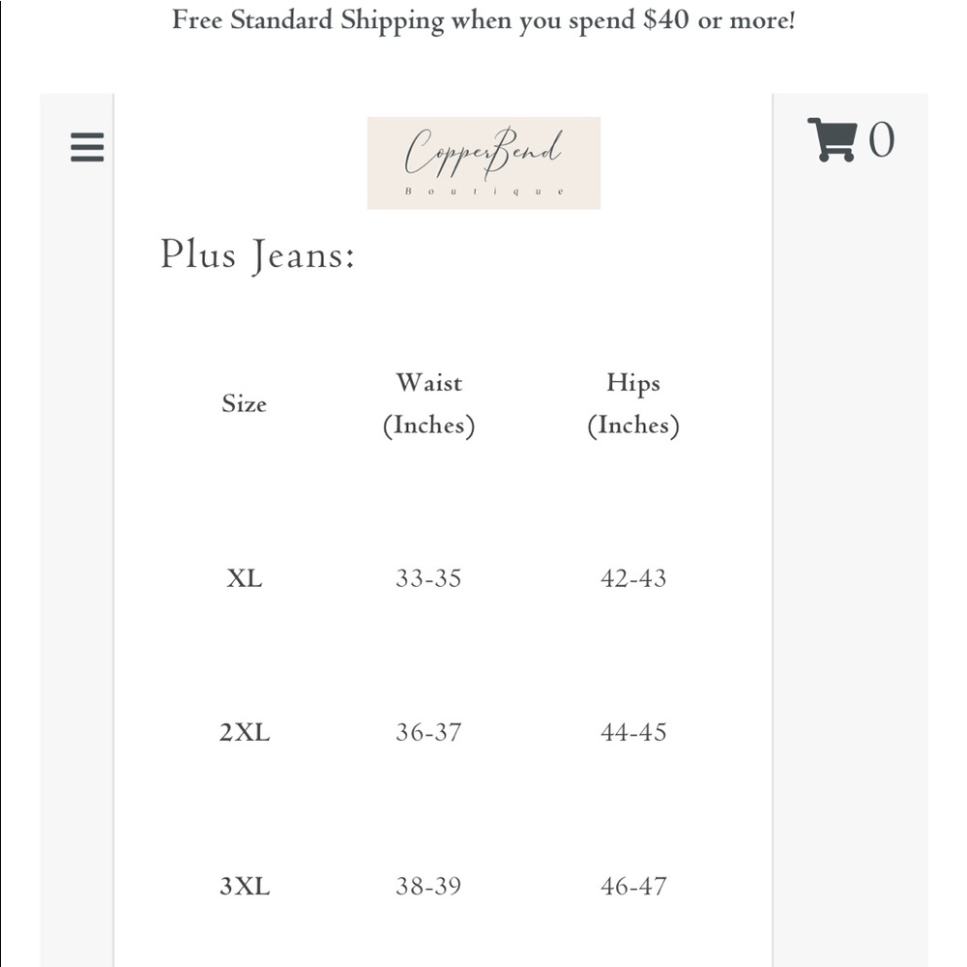Select the middle bar of the menu icon
The image size is (967, 967).
pos(87,148)
